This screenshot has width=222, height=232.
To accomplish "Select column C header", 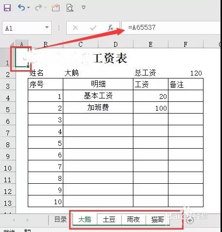I will [x=80, y=44].
